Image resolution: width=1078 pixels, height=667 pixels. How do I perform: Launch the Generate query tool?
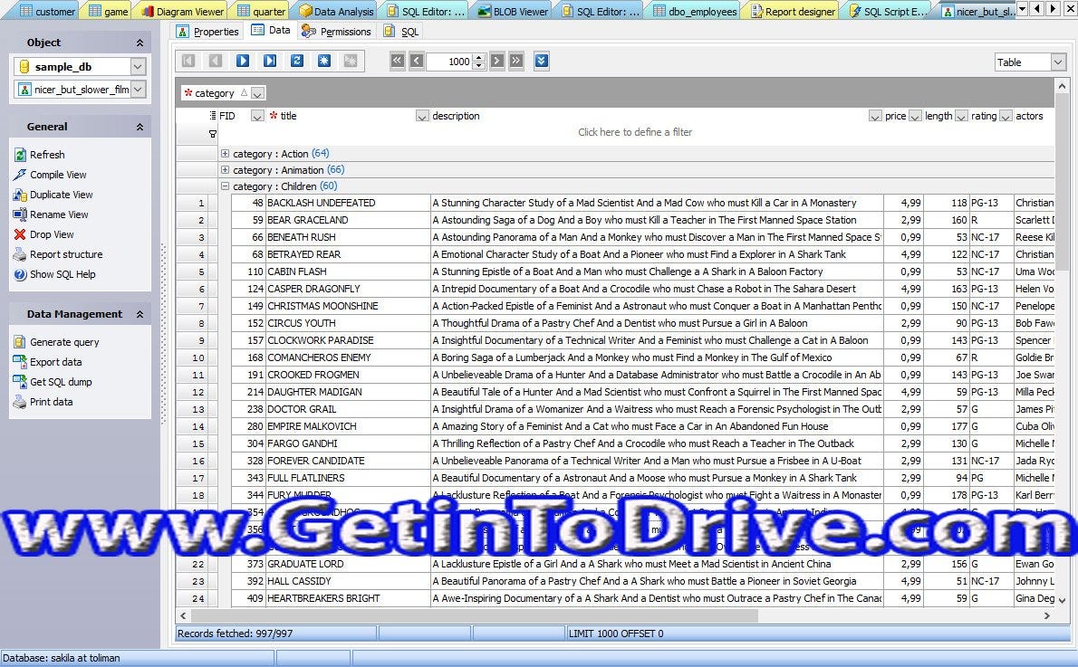tap(64, 341)
